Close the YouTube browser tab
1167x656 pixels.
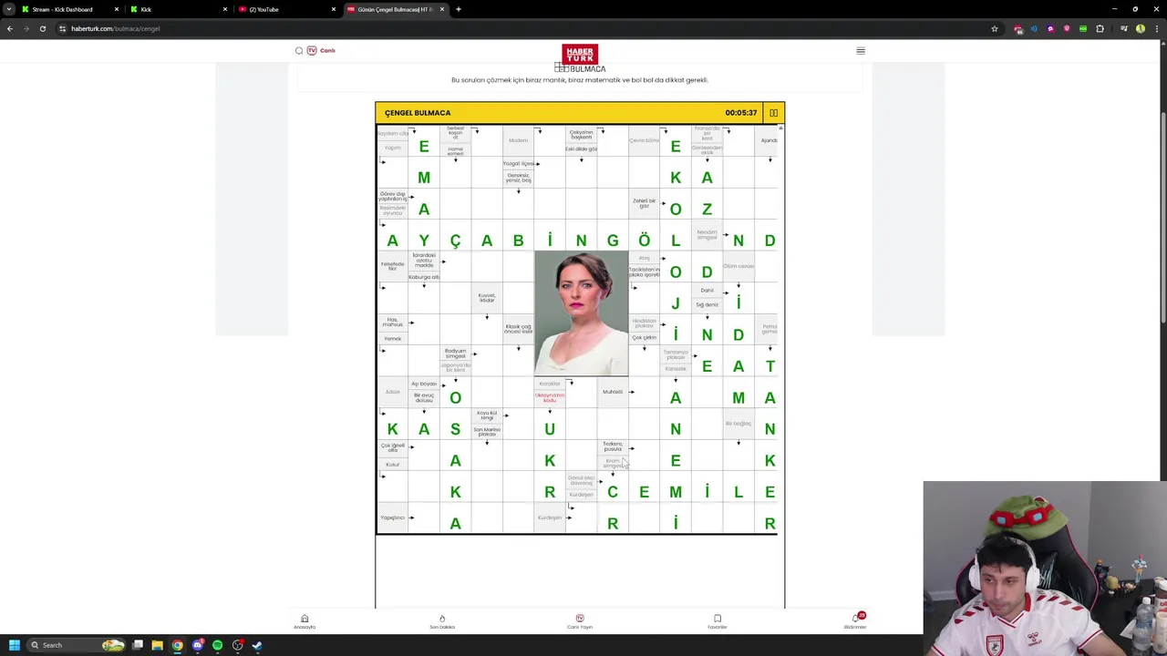334,9
